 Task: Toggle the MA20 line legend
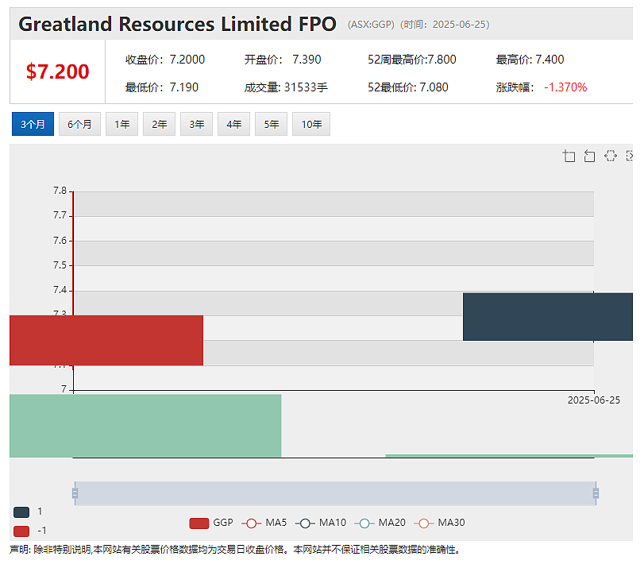click(x=380, y=523)
